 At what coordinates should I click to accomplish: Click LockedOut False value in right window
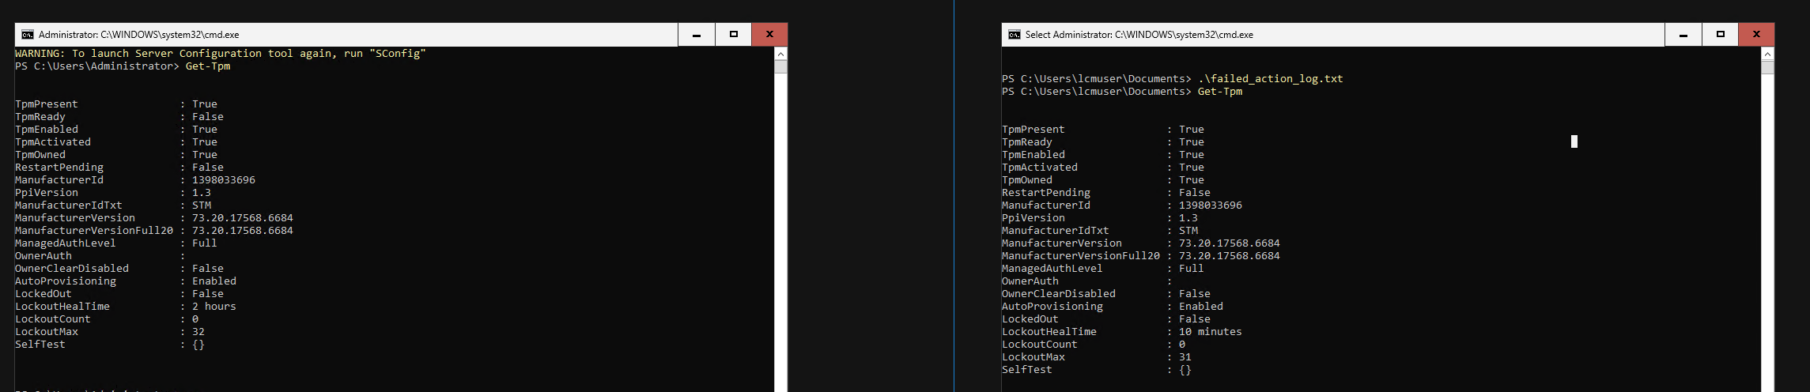pos(1195,319)
